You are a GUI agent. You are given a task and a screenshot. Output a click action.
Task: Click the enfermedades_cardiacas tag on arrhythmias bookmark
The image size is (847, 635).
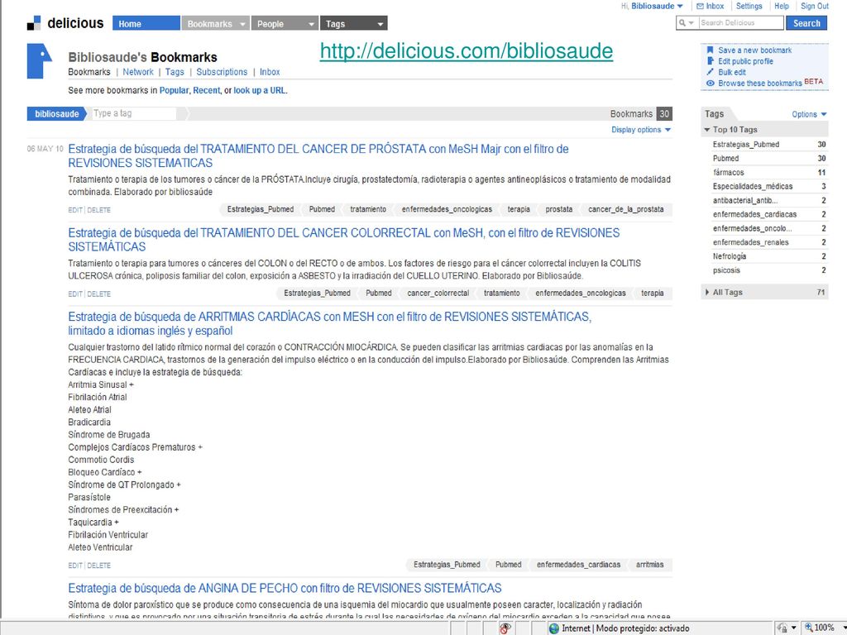tap(578, 564)
